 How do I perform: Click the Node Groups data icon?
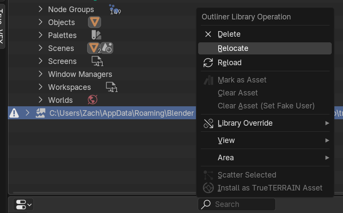click(113, 9)
